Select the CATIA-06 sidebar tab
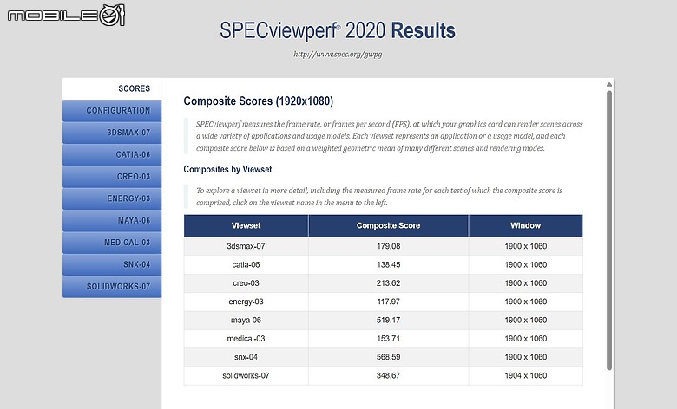The width and height of the screenshot is (677, 409). (x=112, y=155)
